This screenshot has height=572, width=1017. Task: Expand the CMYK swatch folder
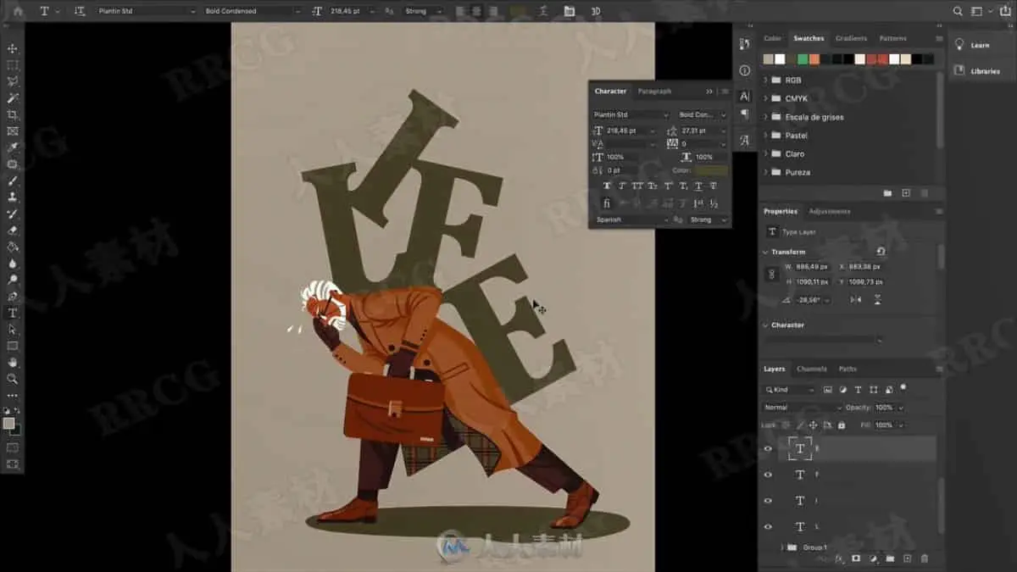766,98
